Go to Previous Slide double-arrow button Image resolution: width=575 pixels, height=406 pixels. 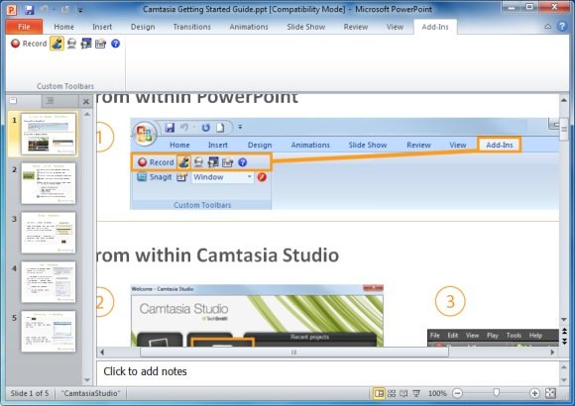point(564,332)
